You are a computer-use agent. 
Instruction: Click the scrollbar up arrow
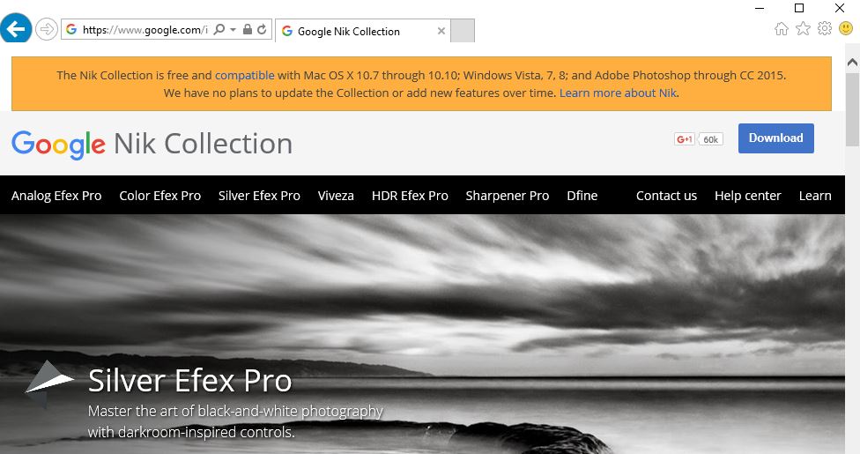[x=852, y=63]
